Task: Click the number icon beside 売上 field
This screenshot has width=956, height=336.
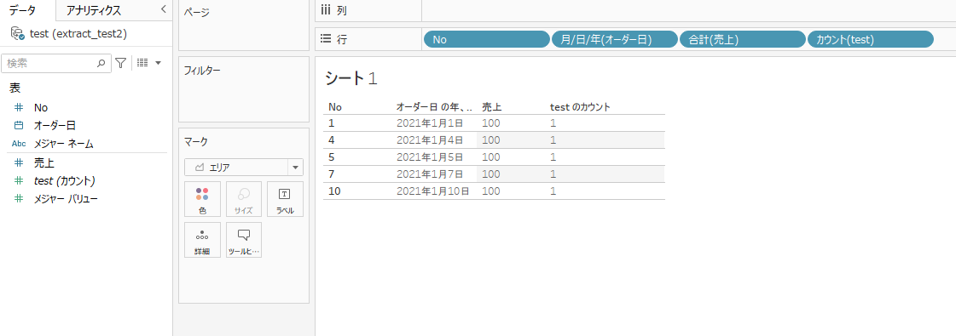Action: pos(19,162)
